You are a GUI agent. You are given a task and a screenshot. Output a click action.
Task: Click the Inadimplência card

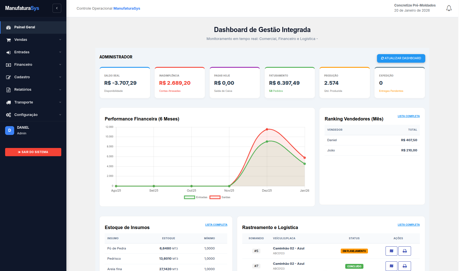click(180, 83)
